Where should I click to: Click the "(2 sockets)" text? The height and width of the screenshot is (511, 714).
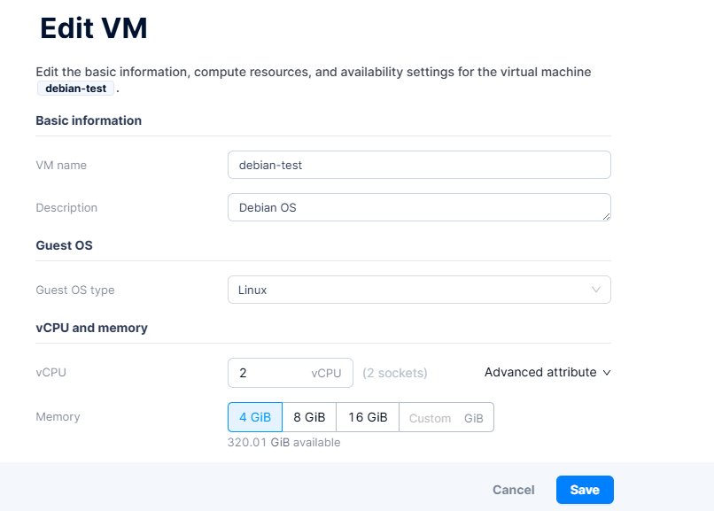(395, 373)
